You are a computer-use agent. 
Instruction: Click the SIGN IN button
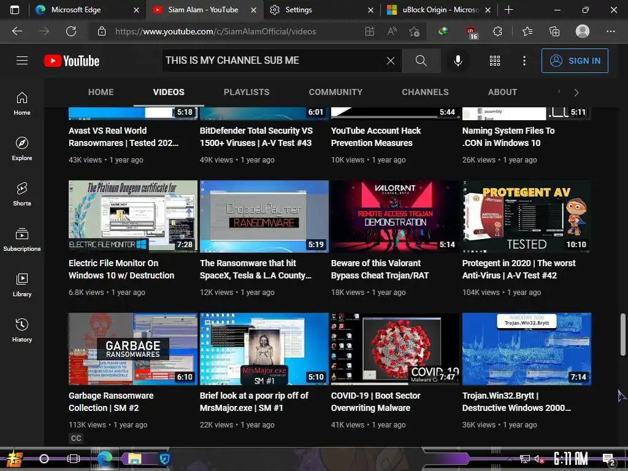click(575, 61)
